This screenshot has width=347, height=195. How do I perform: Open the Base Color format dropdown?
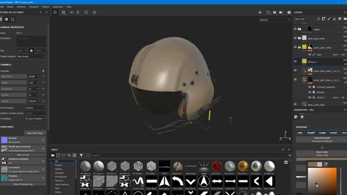[x=34, y=76]
